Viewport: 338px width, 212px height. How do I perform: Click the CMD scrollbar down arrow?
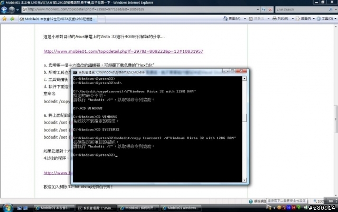[x=245, y=180]
